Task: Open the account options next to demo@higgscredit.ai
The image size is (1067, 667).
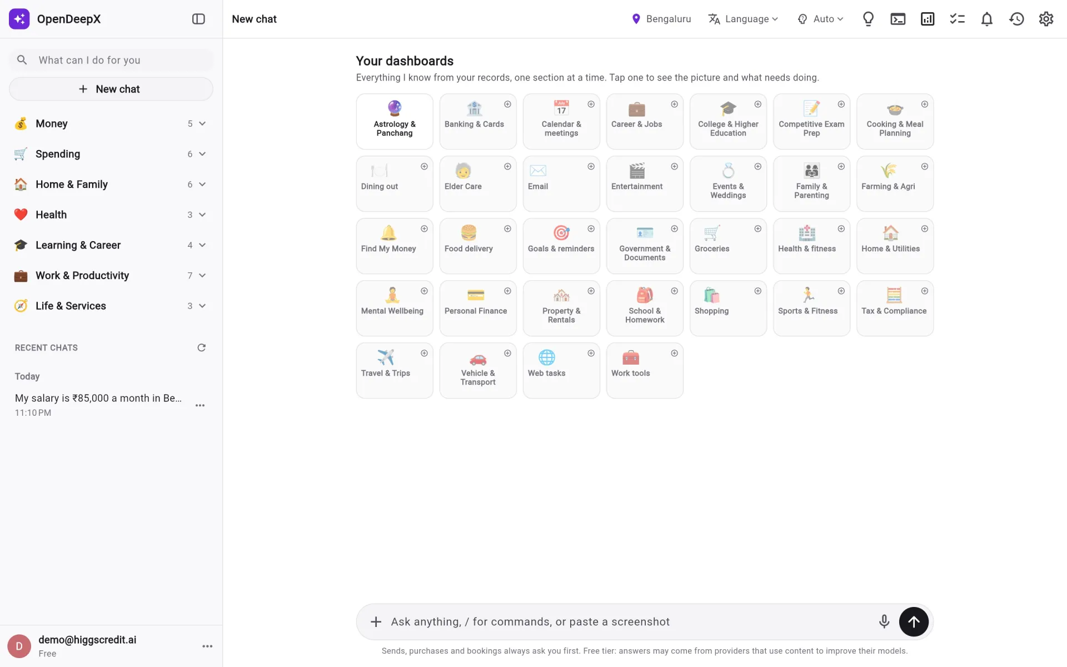Action: [x=207, y=646]
